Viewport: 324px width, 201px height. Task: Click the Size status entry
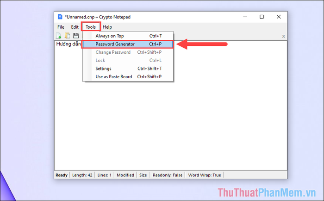click(x=143, y=175)
